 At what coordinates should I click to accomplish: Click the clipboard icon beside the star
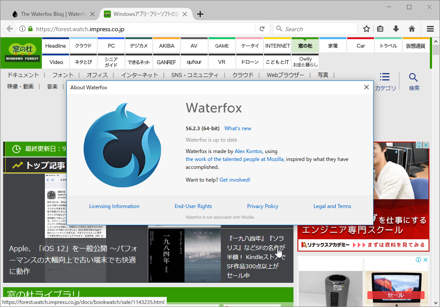(x=380, y=29)
